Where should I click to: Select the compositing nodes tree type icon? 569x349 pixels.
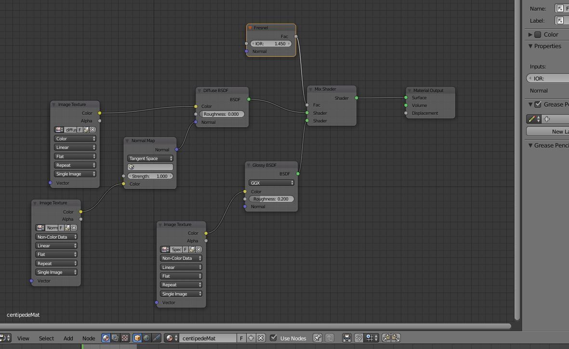(x=115, y=338)
